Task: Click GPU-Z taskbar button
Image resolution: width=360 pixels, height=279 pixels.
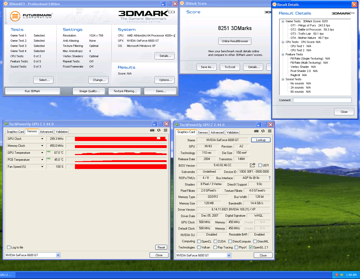Action: (7, 275)
